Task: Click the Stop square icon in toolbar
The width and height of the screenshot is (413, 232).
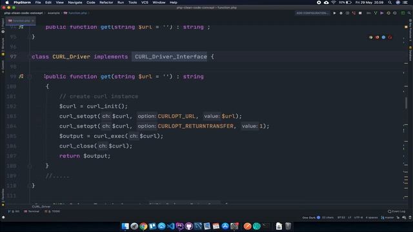Action: pos(360,13)
